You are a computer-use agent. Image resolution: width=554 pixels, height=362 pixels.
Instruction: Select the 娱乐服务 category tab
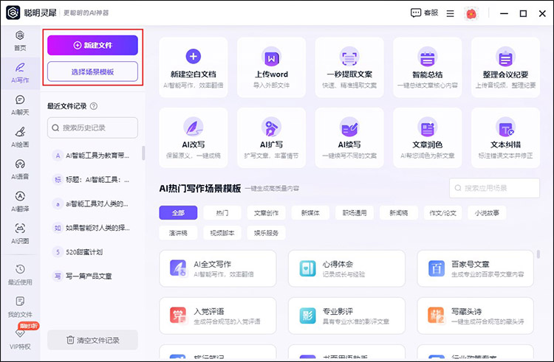tap(267, 233)
